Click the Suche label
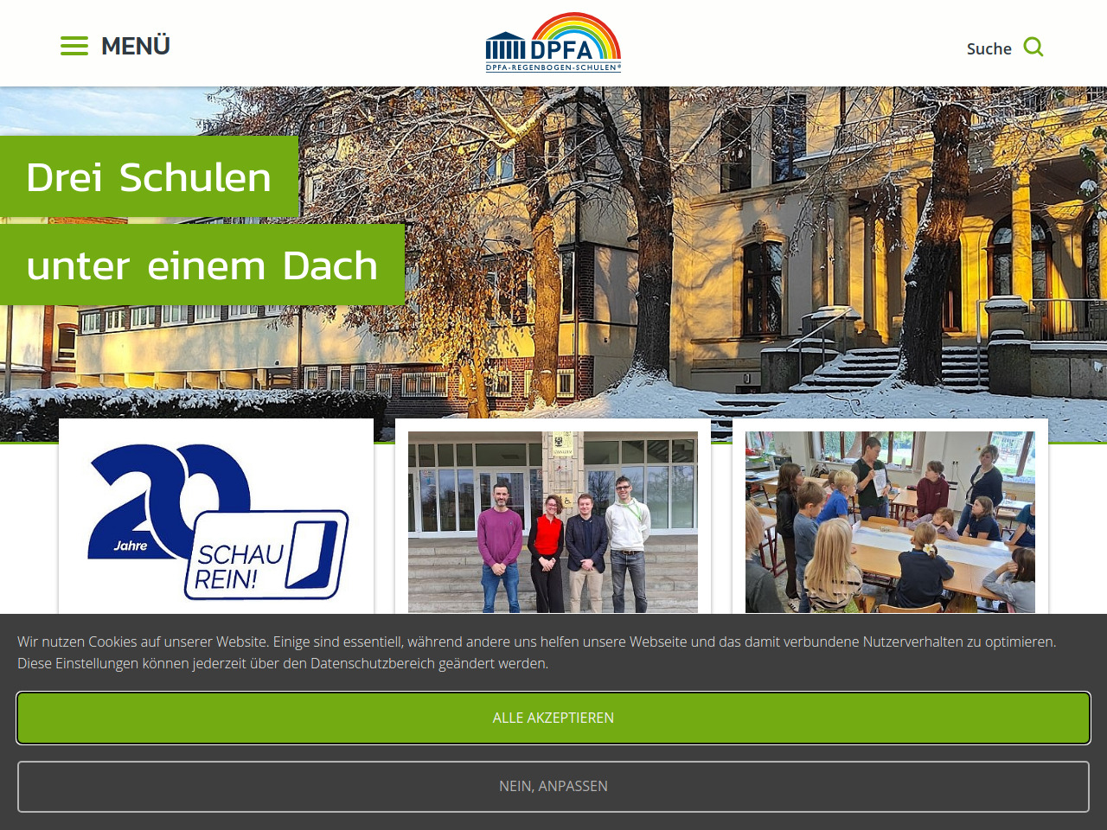This screenshot has height=830, width=1107. pyautogui.click(x=989, y=49)
